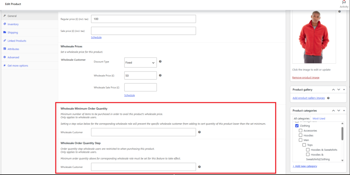Screen dimensions: 350x175
Task: Focus Order Quantity Step Wholesale Customer field
Action: point(144,167)
